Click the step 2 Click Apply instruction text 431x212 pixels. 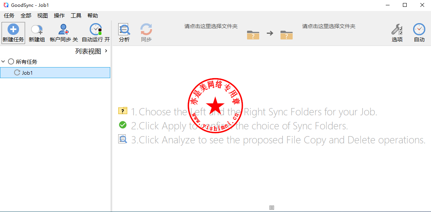pos(239,126)
